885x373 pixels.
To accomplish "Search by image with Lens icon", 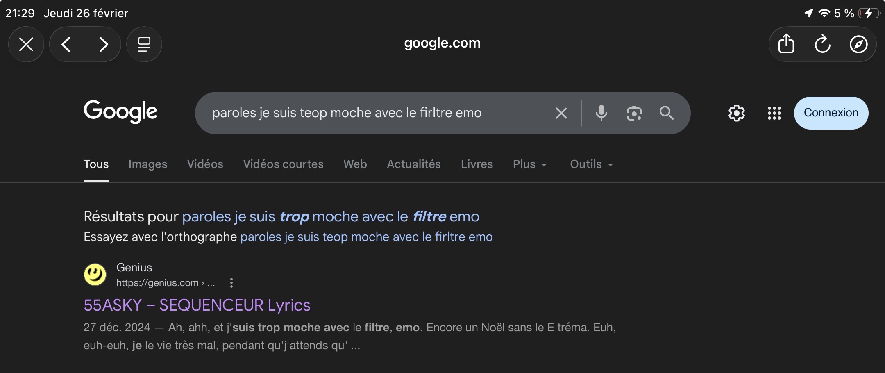I will pos(634,113).
